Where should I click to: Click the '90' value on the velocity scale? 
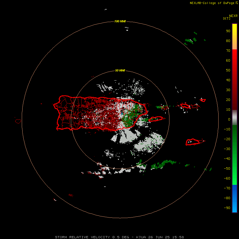click(228, 31)
